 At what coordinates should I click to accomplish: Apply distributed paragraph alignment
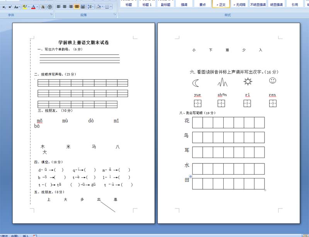tap(83, 7)
